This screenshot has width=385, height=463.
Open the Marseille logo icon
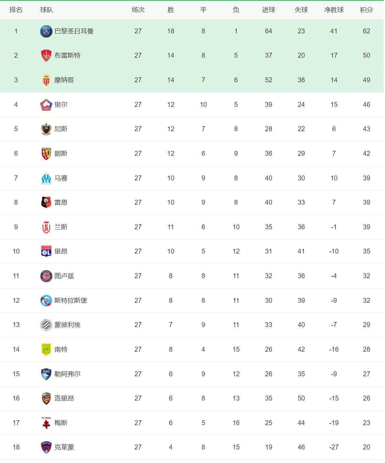[46, 178]
